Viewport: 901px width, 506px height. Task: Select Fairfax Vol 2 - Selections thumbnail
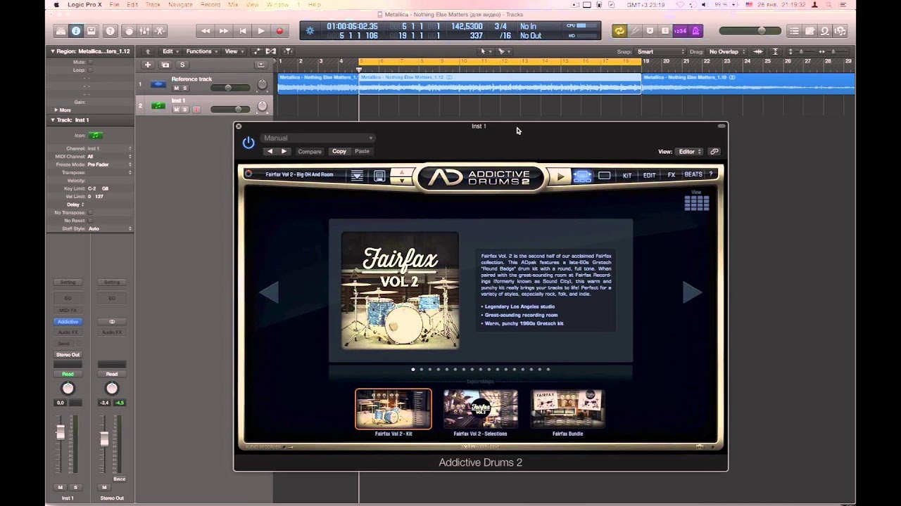pyautogui.click(x=481, y=409)
